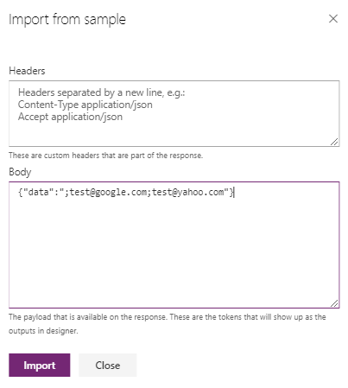Click on test@google.com in the Body text
Viewport: 348px width, 388px height.
(108, 192)
